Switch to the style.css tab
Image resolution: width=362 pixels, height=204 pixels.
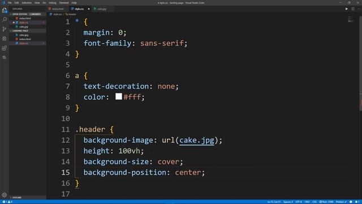(79, 9)
